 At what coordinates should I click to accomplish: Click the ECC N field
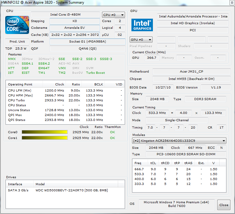point(221,148)
